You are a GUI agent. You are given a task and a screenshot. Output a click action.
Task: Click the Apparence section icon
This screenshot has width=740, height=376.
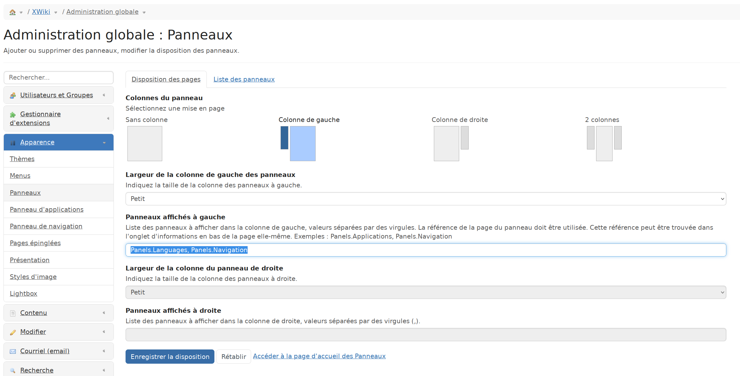13,143
